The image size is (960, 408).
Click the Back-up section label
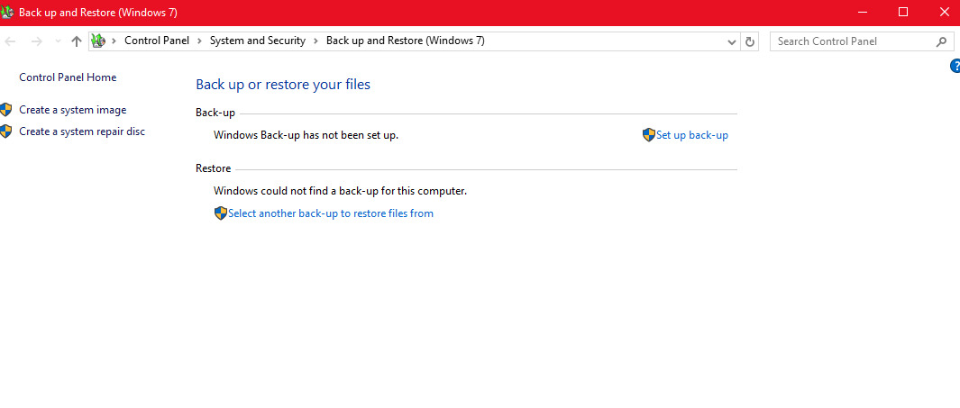click(x=215, y=113)
